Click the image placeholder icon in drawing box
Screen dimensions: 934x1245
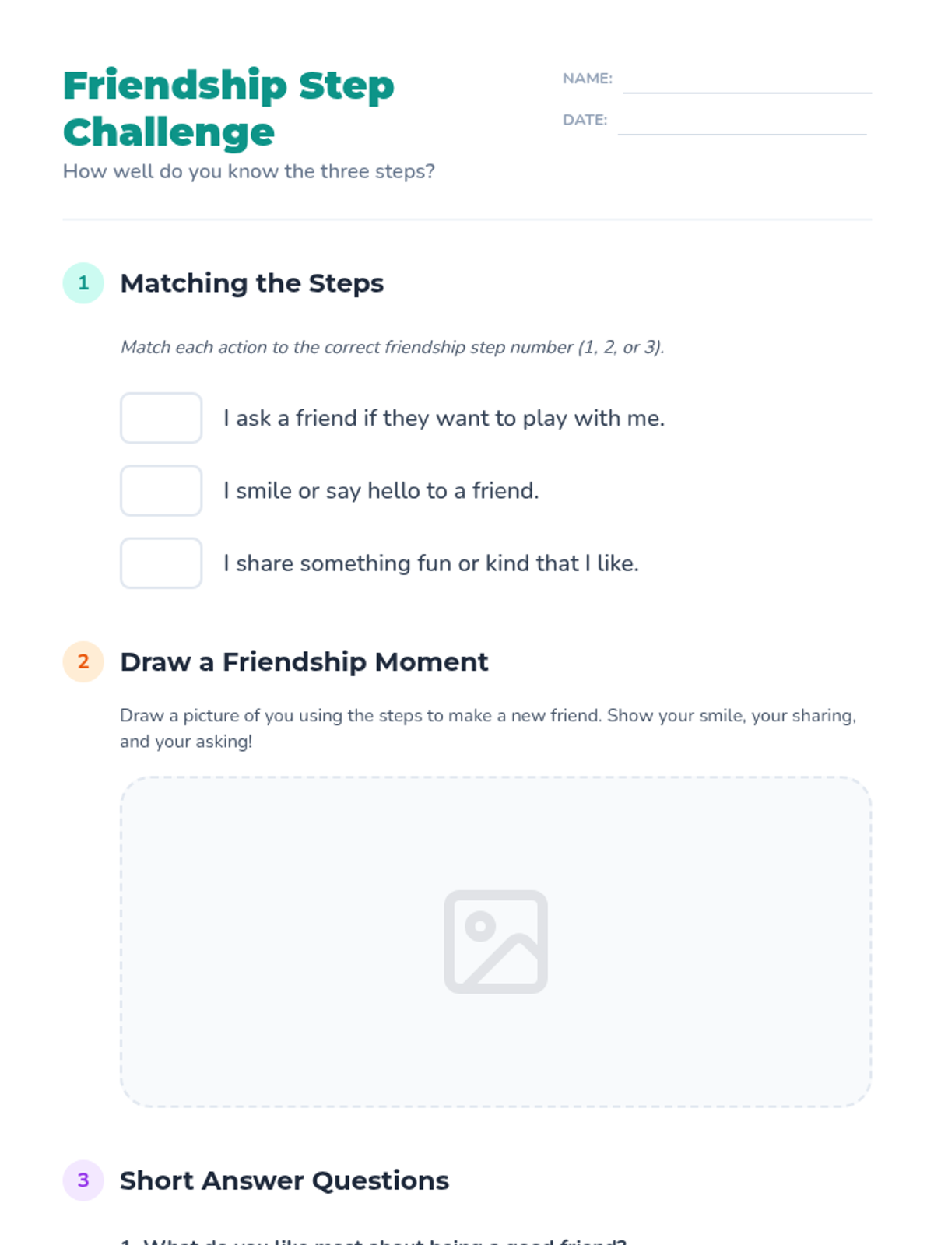click(496, 942)
